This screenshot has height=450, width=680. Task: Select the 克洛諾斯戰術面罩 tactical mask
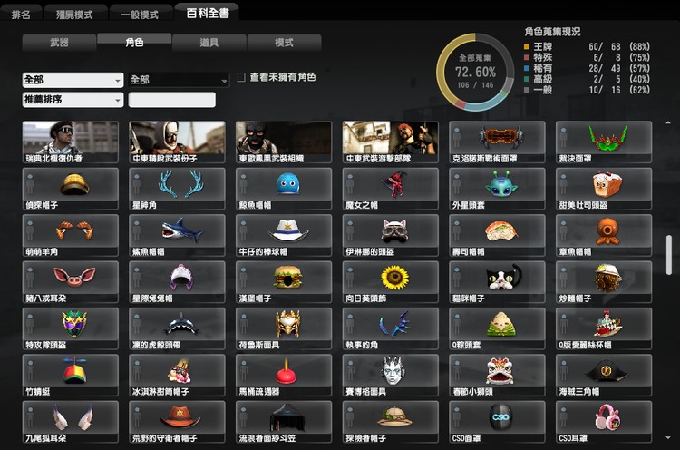click(497, 142)
